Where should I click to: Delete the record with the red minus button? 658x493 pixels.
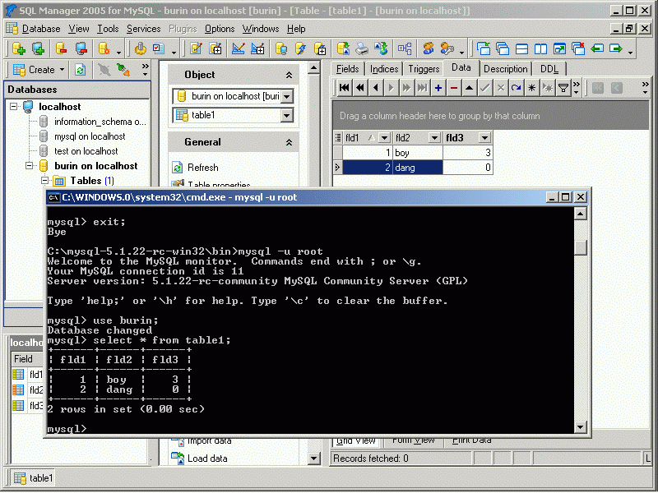pyautogui.click(x=454, y=88)
